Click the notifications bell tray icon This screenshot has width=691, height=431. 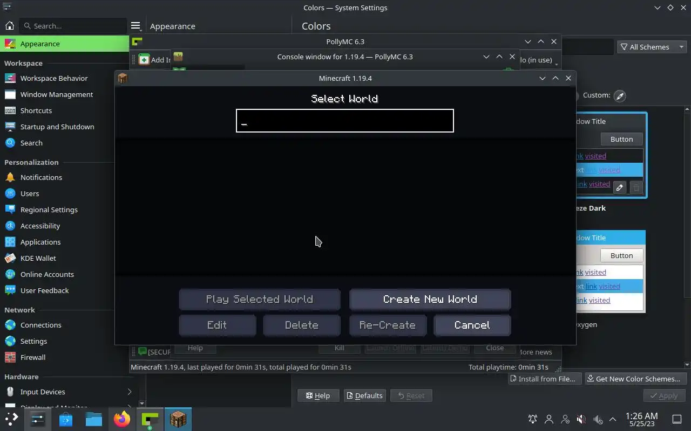(x=533, y=419)
